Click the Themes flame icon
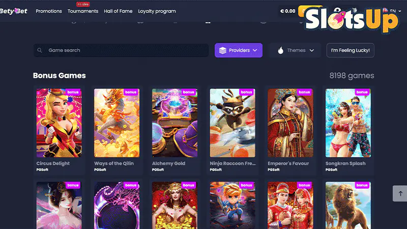This screenshot has width=407, height=229. [281, 50]
